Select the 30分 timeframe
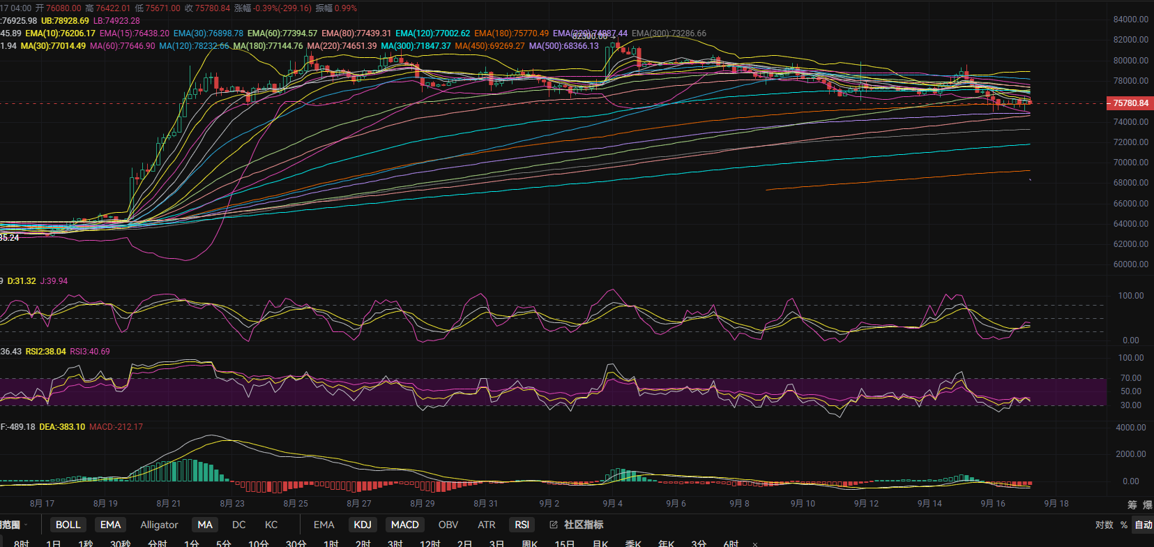Viewport: 1154px width, 547px height. click(296, 543)
